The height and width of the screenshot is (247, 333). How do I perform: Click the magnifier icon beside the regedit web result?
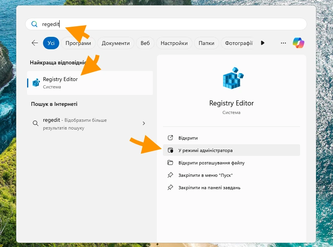coord(36,123)
